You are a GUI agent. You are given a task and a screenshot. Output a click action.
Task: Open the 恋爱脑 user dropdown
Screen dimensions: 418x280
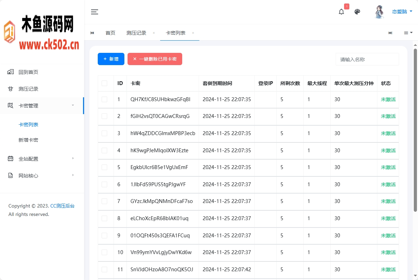pos(402,12)
